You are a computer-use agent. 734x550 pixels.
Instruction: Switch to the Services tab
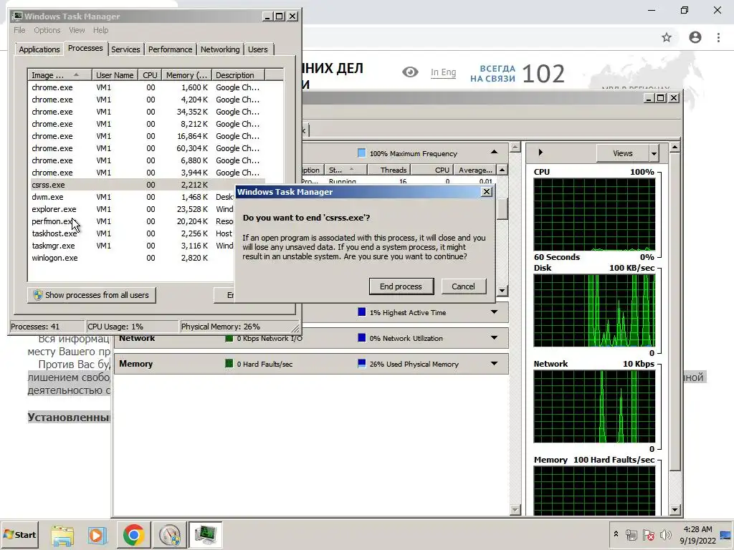(x=125, y=49)
